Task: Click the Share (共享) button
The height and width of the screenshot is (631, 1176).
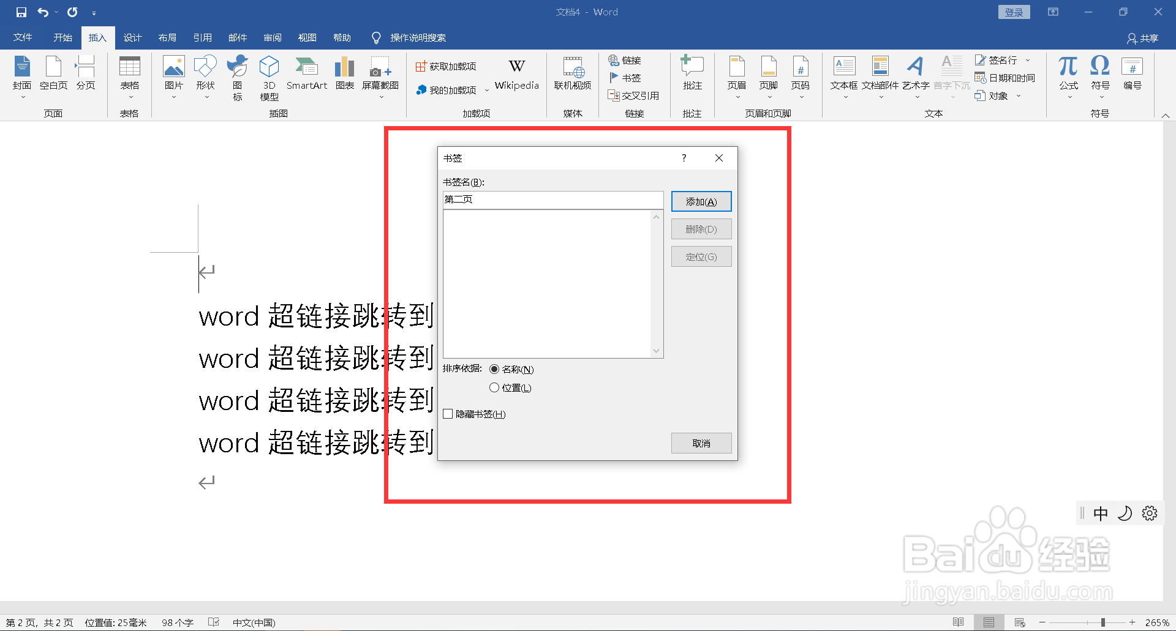Action: (1143, 38)
